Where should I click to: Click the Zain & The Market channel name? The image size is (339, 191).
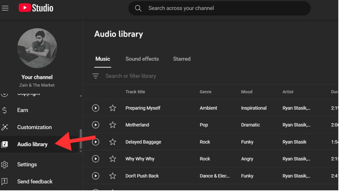[x=37, y=85]
